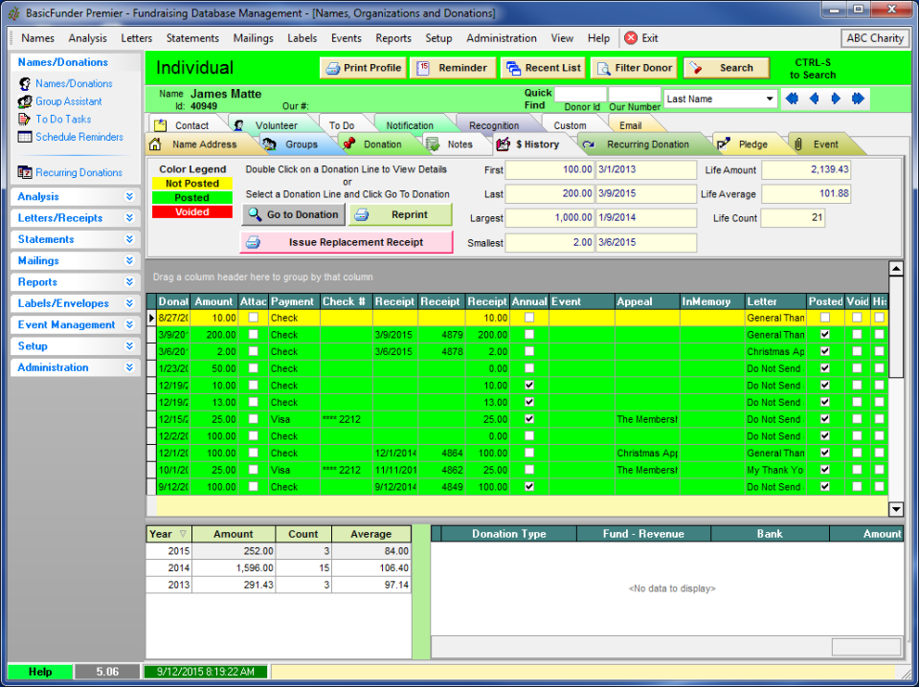Open Names/Donations from the sidebar
This screenshot has height=687, width=919.
[65, 83]
